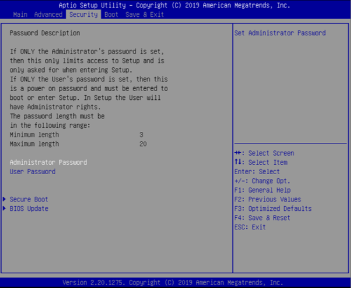Click the F1: General Help hint
351x288 pixels.
click(262, 190)
